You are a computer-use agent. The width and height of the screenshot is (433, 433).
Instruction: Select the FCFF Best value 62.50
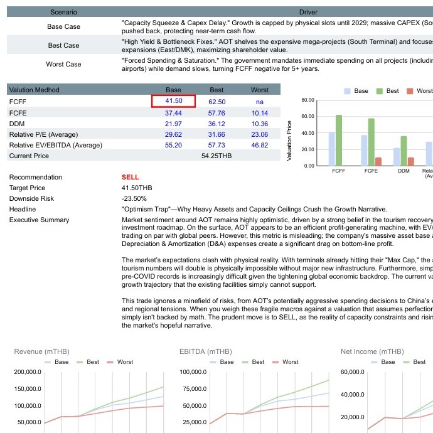[x=216, y=102]
